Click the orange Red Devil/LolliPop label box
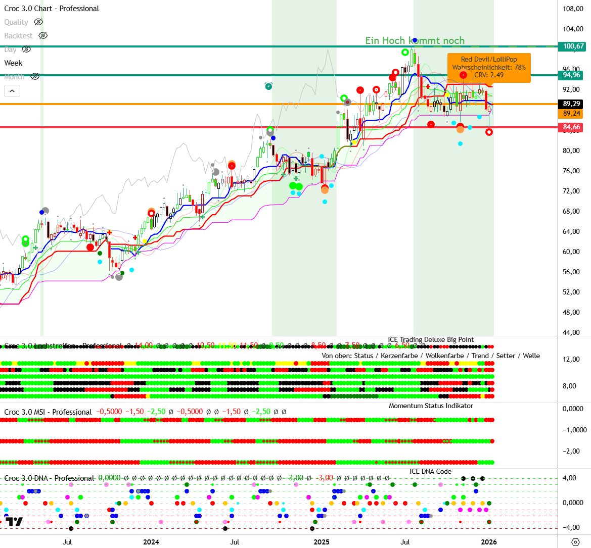Image resolution: width=591 pixels, height=548 pixels. coord(489,67)
